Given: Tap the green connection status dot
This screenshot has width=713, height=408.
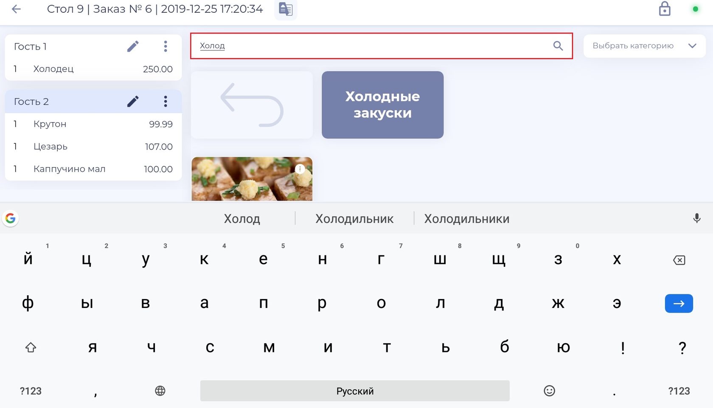Looking at the screenshot, I should (695, 9).
